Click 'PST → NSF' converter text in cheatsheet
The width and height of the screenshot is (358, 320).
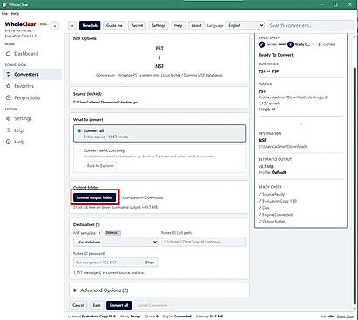pos(268,71)
